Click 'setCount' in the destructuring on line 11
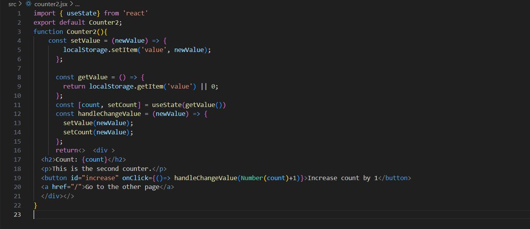 coord(122,105)
